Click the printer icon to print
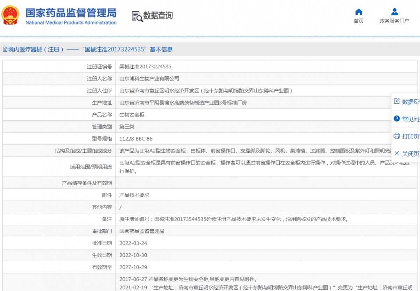Viewport: 420px width, 291px height. click(397, 136)
